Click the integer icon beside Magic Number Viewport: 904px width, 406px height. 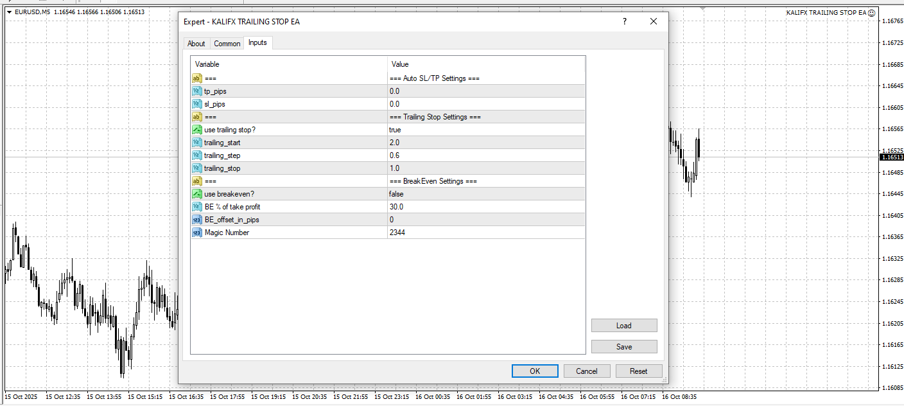pyautogui.click(x=197, y=232)
